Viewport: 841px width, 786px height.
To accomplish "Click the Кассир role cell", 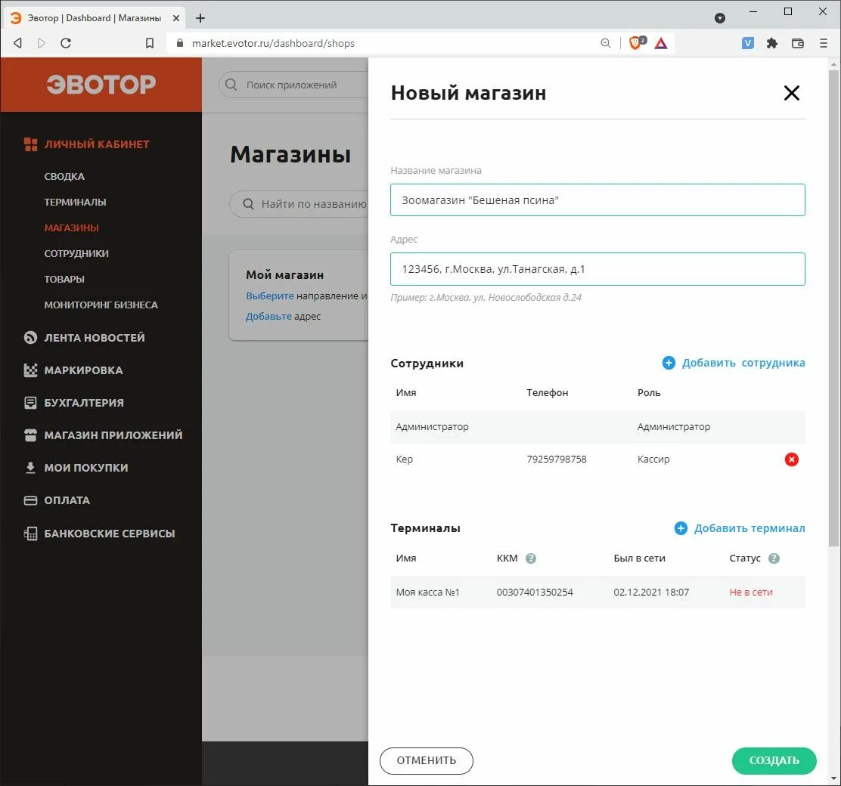I will coord(653,460).
